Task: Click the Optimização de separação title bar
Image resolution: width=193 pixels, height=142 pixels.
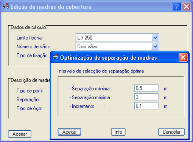Action: [x=109, y=58]
